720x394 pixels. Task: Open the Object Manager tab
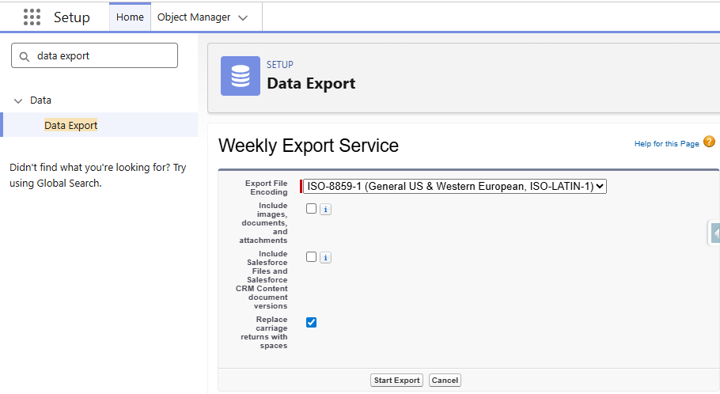tap(194, 17)
